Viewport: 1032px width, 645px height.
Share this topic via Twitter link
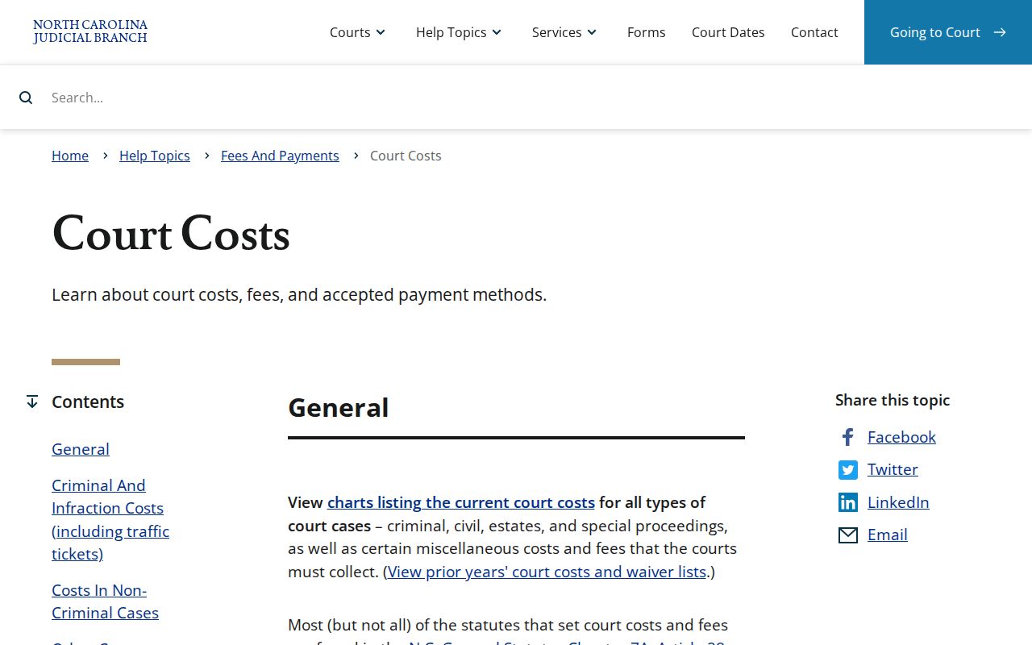[x=893, y=469]
